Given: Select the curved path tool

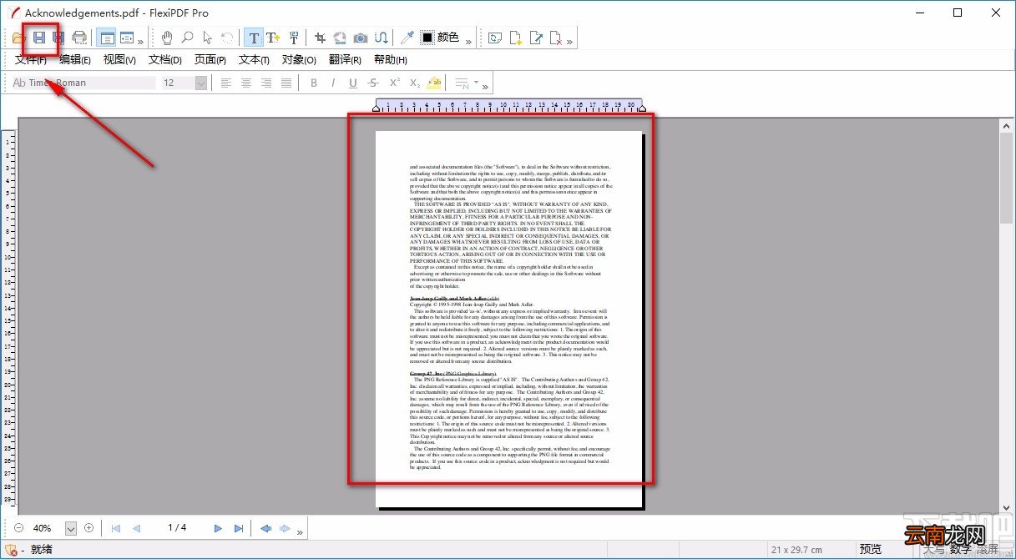Looking at the screenshot, I should [x=381, y=38].
